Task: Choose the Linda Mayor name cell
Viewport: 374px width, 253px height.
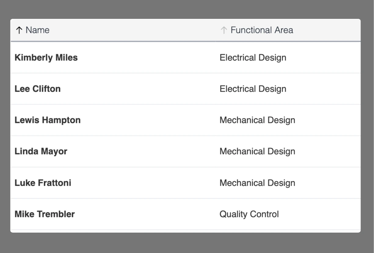Action: click(41, 152)
